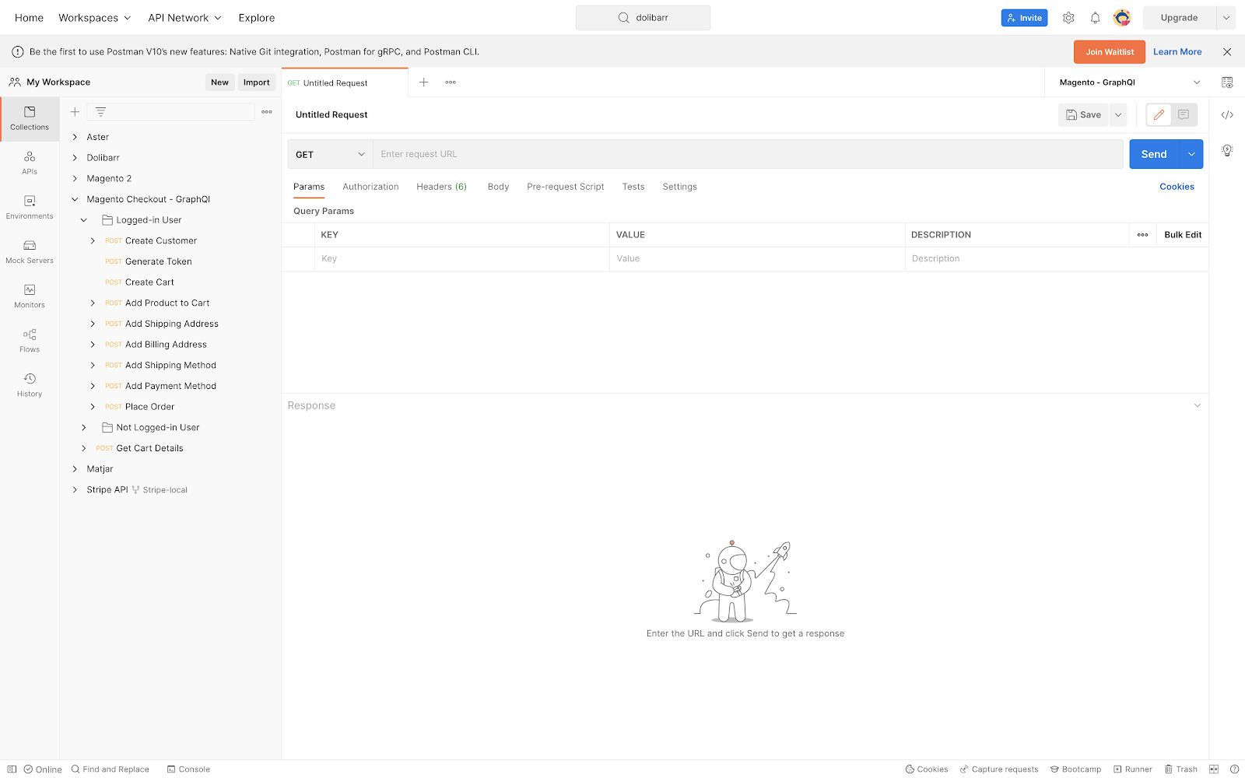The height and width of the screenshot is (778, 1245).
Task: Switch to the Authorization tab
Action: coord(370,187)
